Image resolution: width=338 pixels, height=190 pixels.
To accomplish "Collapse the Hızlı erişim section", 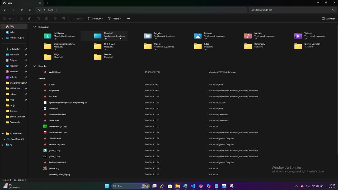I will (x=35, y=27).
